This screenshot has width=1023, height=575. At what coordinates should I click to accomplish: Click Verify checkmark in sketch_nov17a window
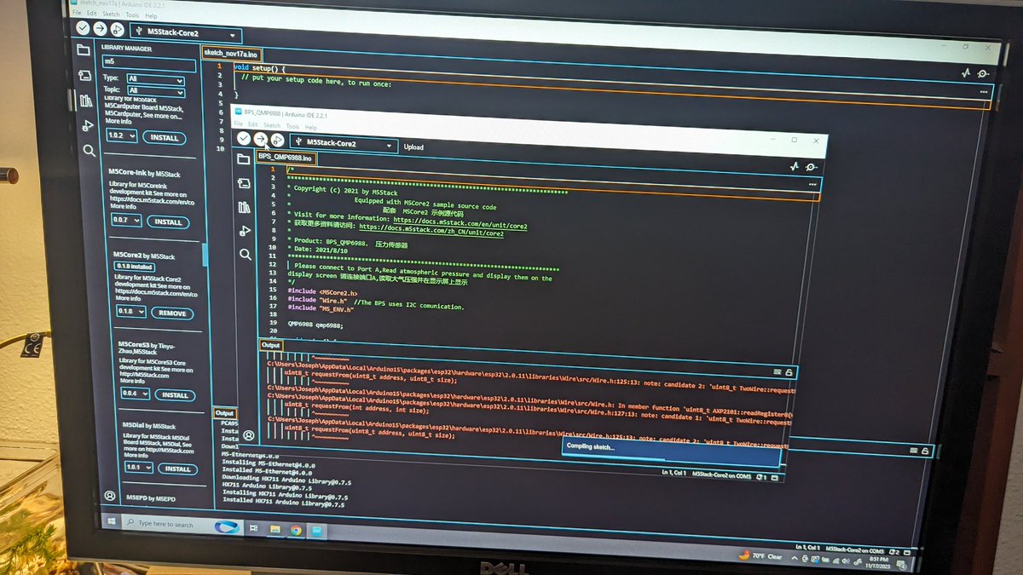(x=83, y=28)
